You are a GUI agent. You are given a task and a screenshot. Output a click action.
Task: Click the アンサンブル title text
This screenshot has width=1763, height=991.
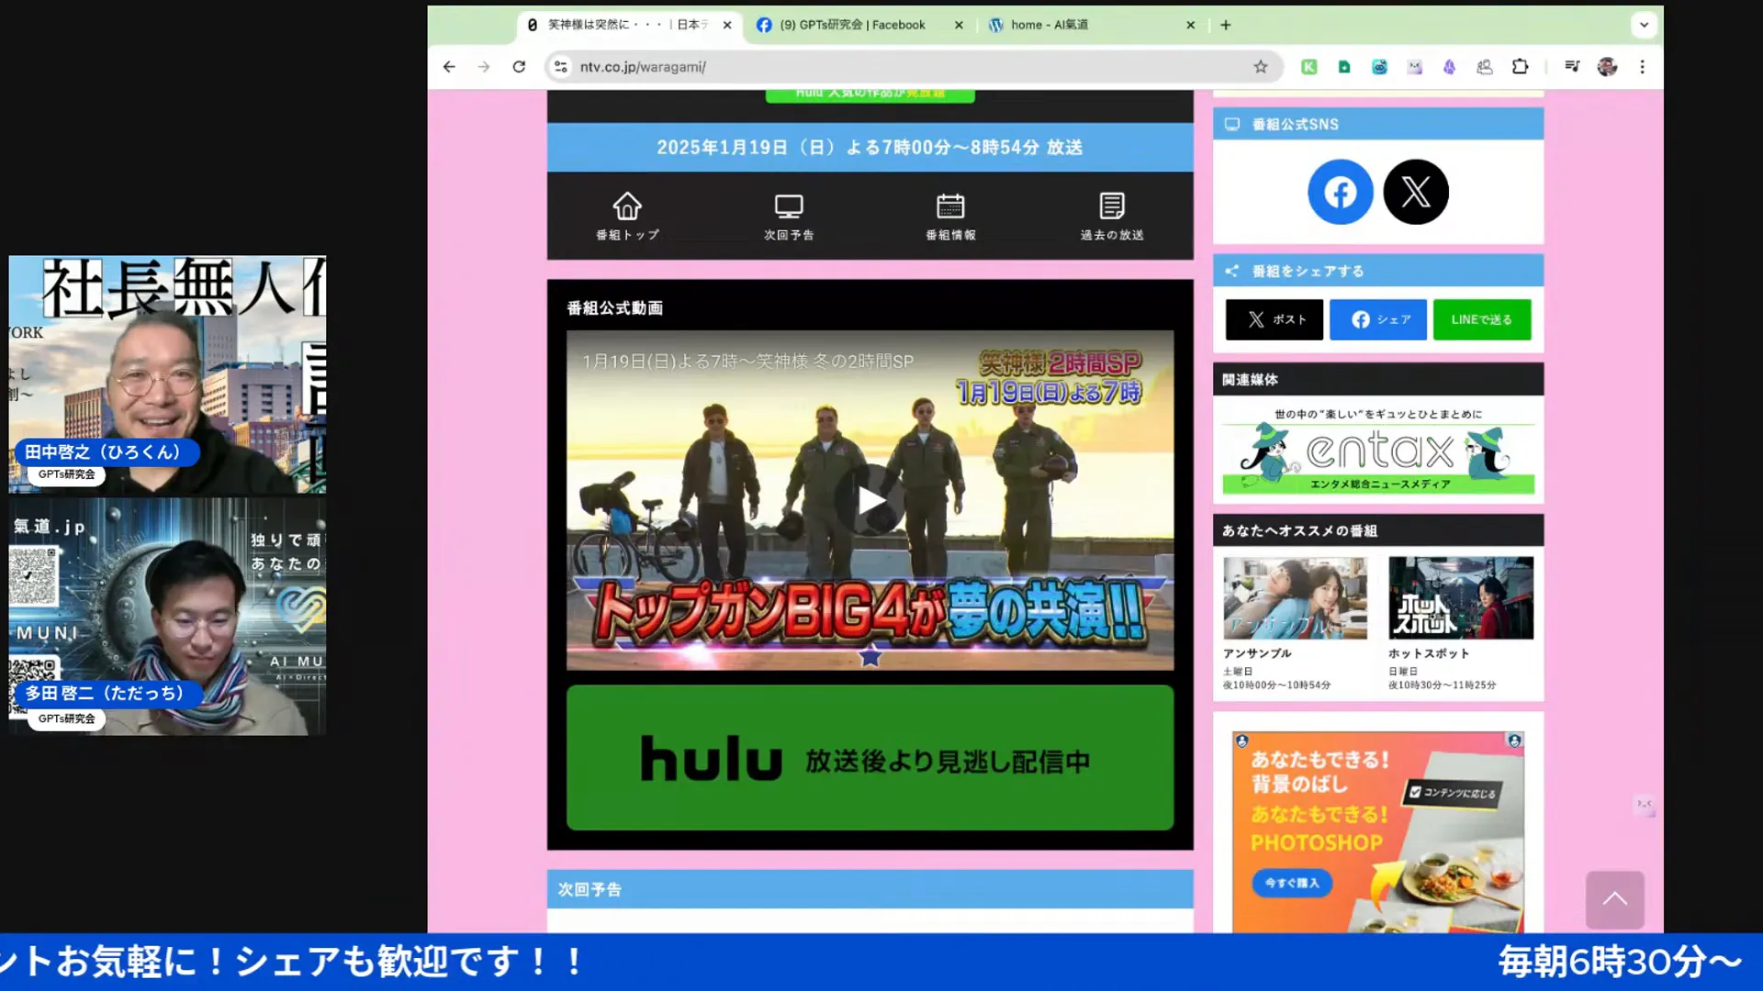pyautogui.click(x=1257, y=653)
